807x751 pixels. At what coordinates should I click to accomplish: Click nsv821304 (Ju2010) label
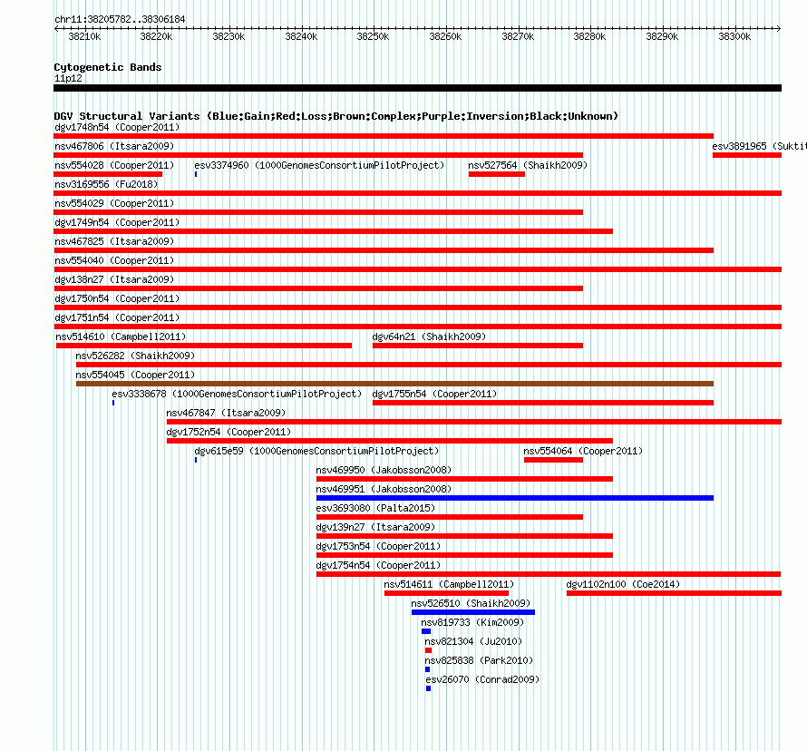click(x=473, y=641)
